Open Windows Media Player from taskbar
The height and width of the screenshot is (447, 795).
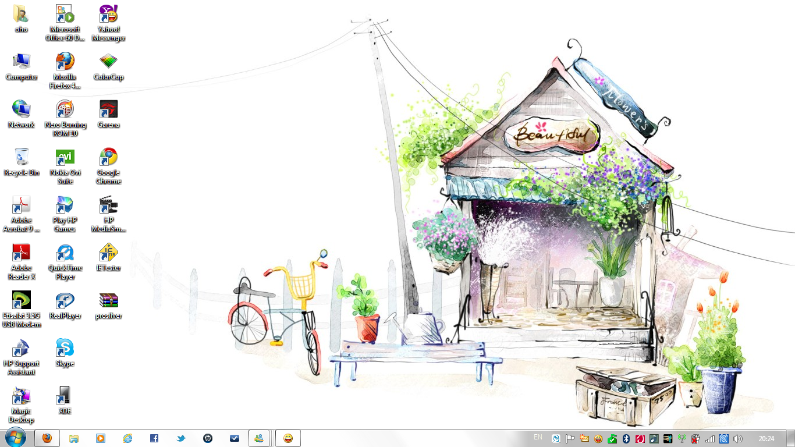[x=101, y=438]
